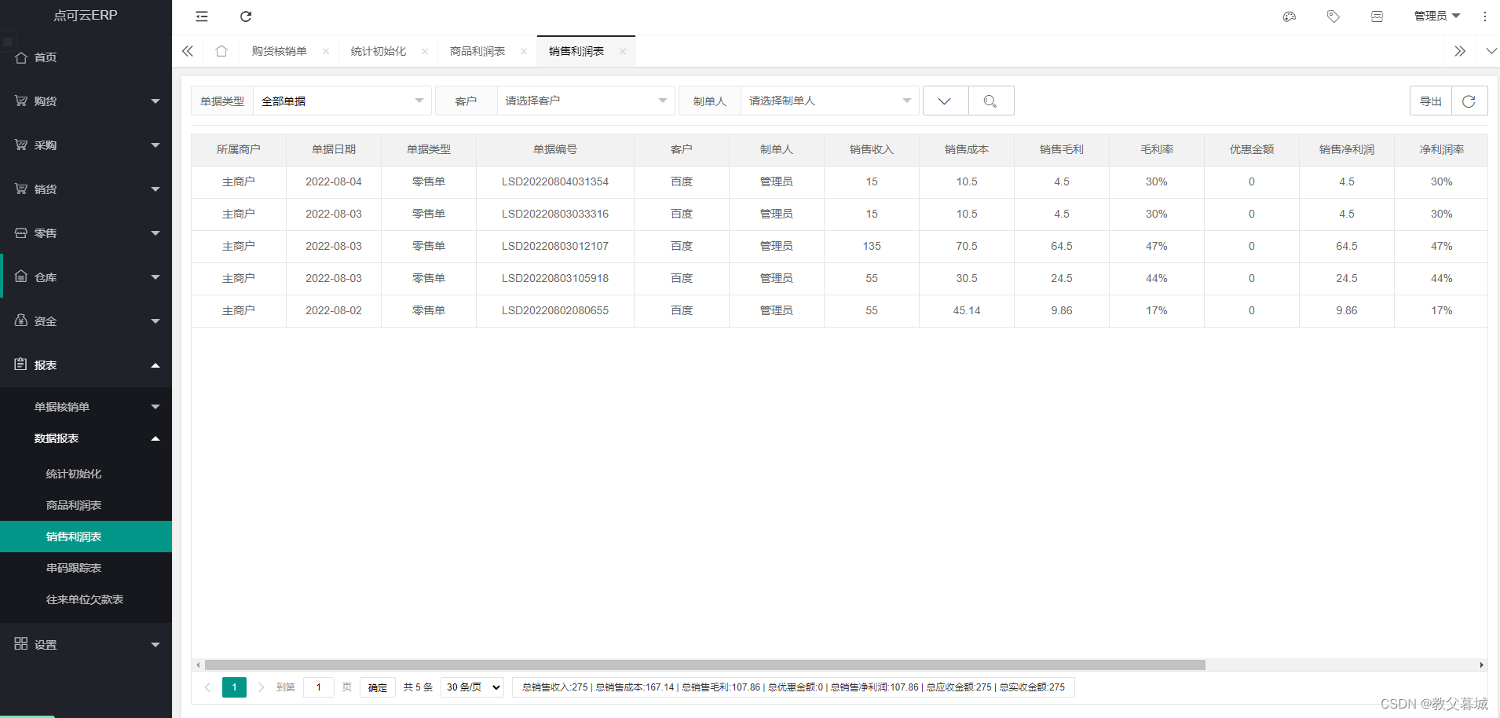Select row LSD20220802080655
This screenshot has height=718, width=1500.
840,310
